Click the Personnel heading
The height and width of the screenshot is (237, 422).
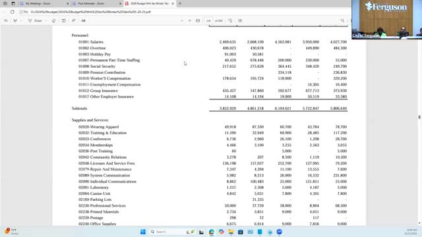[80, 36]
